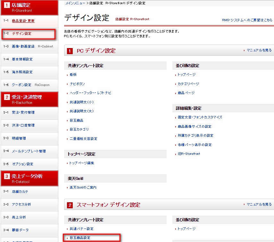Open トップページ編集
Viewport: 274px width, 242px height.
82,163
